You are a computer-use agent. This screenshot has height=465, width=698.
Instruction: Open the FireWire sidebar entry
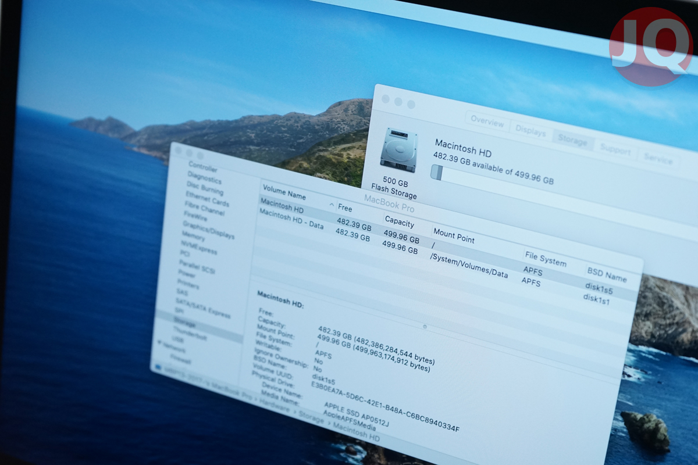pyautogui.click(x=195, y=217)
